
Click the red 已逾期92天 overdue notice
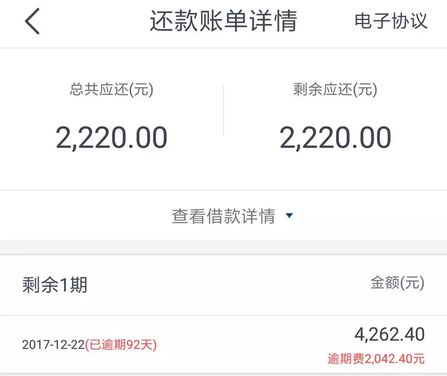tap(121, 345)
